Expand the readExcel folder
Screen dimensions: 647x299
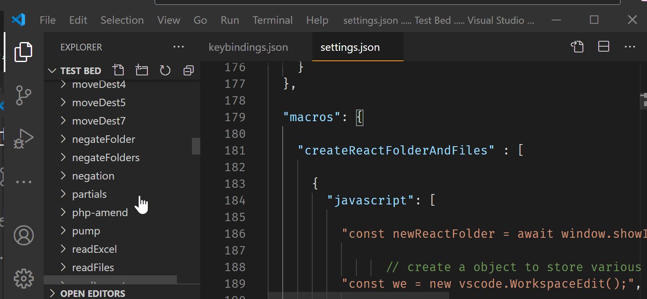(x=122, y=249)
